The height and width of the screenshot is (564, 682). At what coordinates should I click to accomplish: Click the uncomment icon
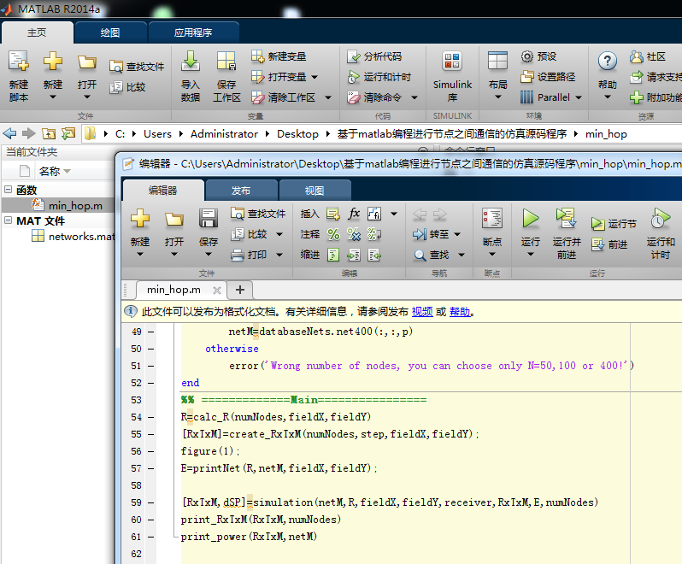point(354,234)
